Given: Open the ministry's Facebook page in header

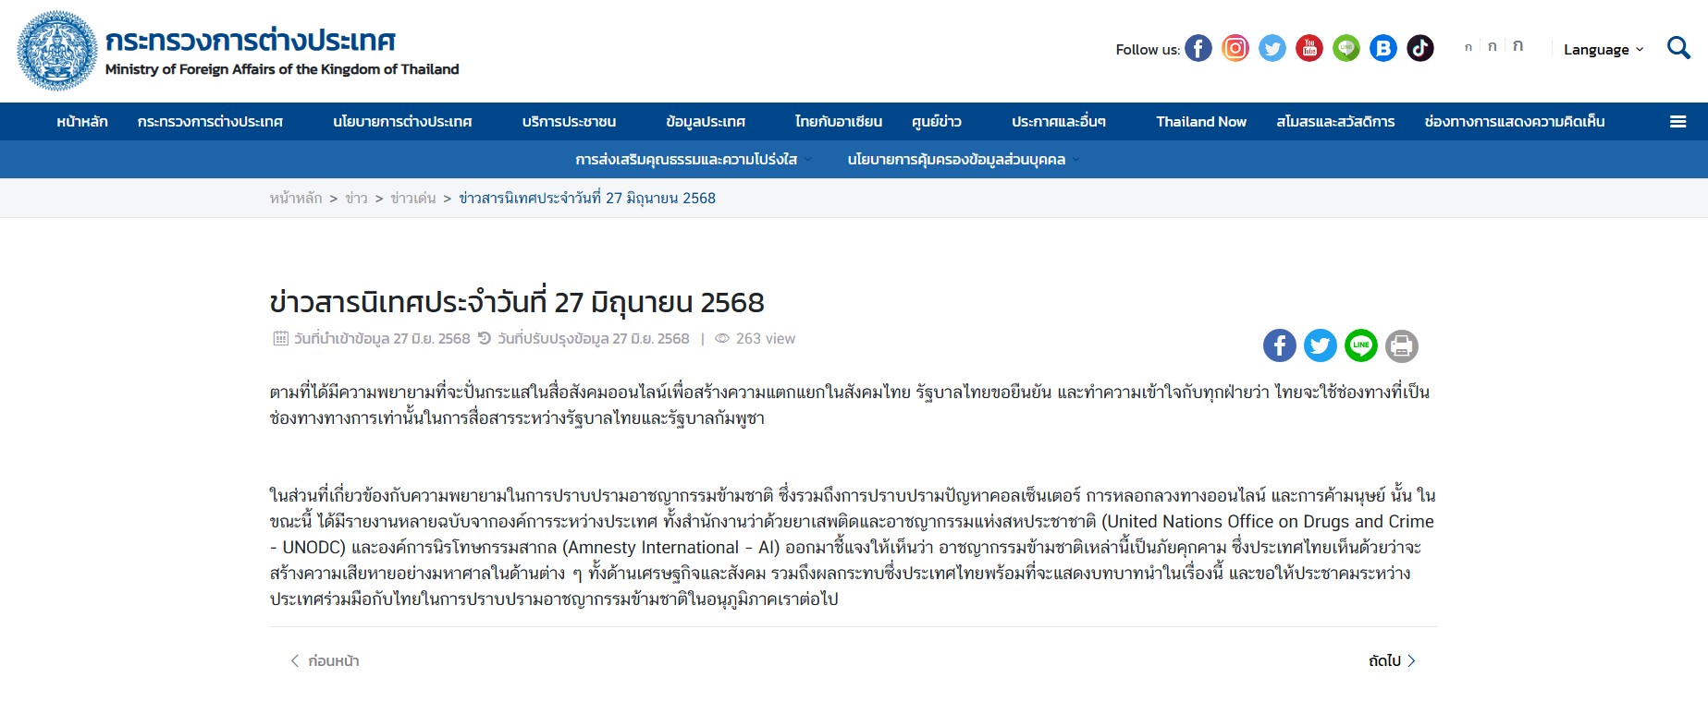Looking at the screenshot, I should tap(1198, 48).
